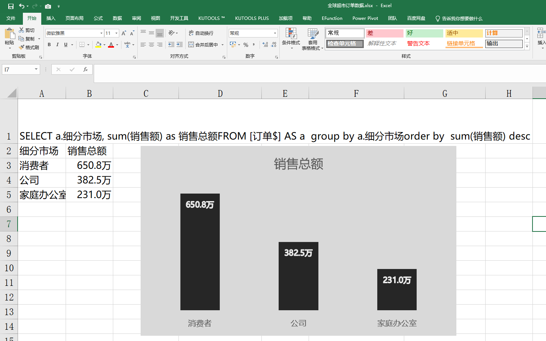Open the File (文件) tab

11,18
